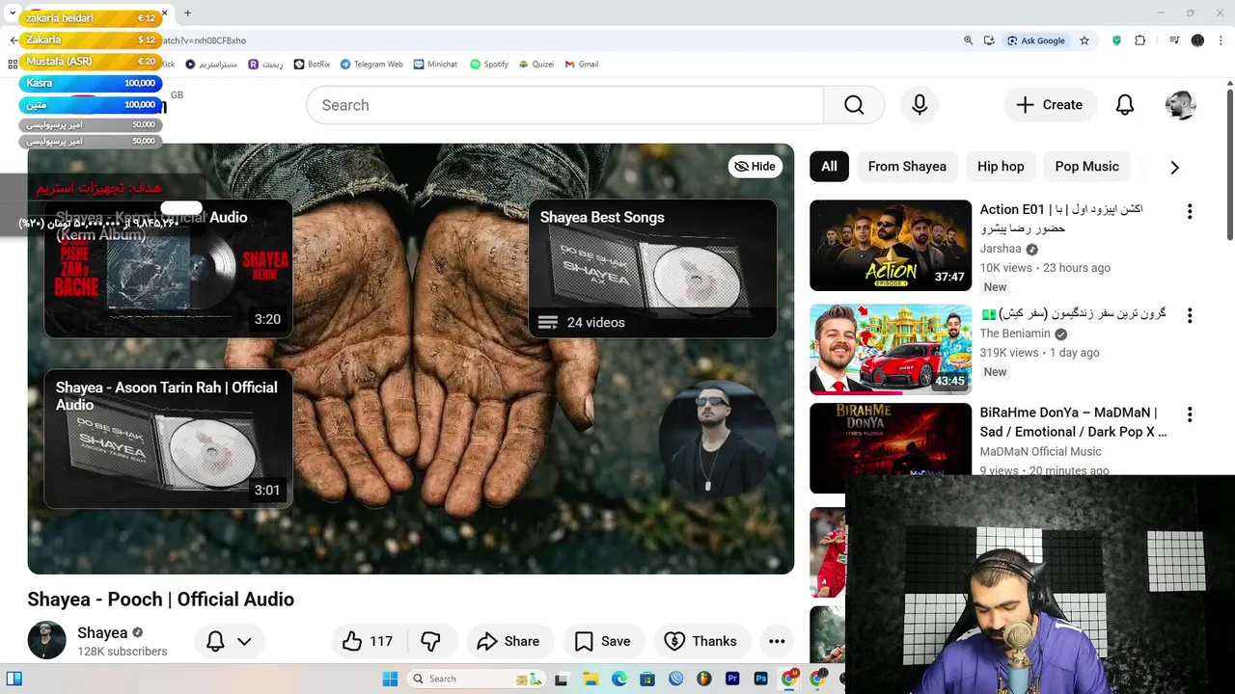This screenshot has width=1235, height=694.
Task: Click the YouTube search magnifier button
Action: [854, 105]
